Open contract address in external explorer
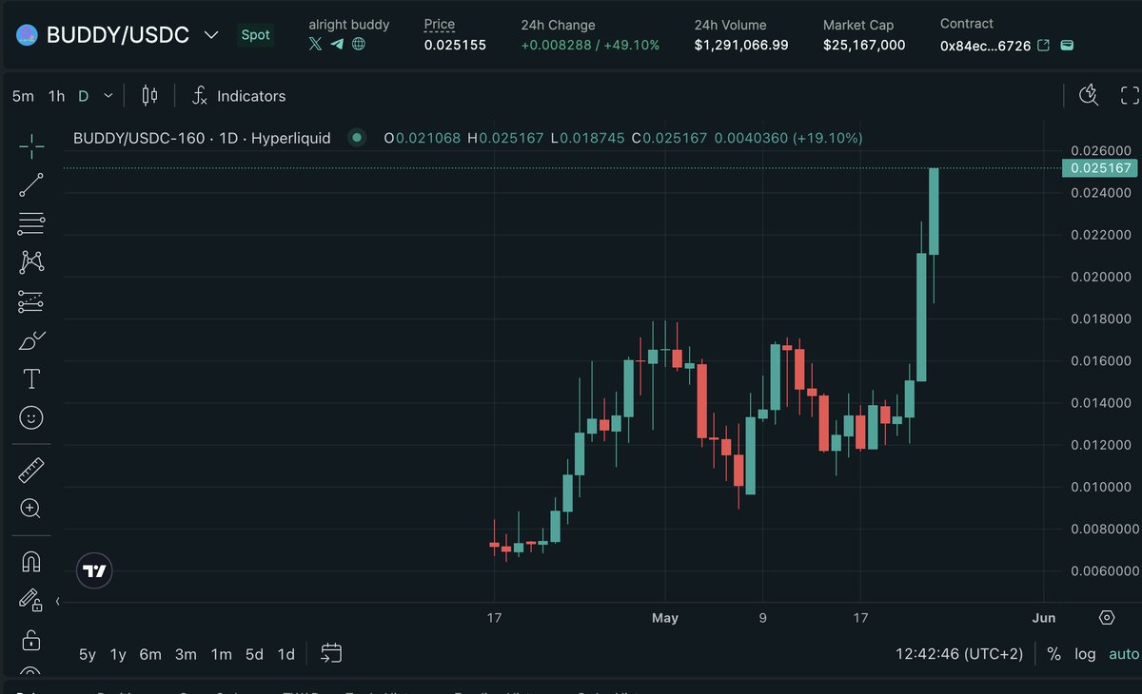Screen dimensions: 1142x694 [x=1044, y=45]
